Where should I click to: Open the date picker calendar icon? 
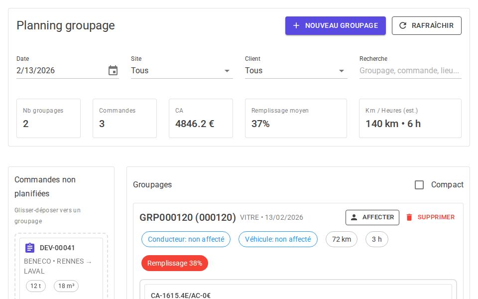(113, 70)
